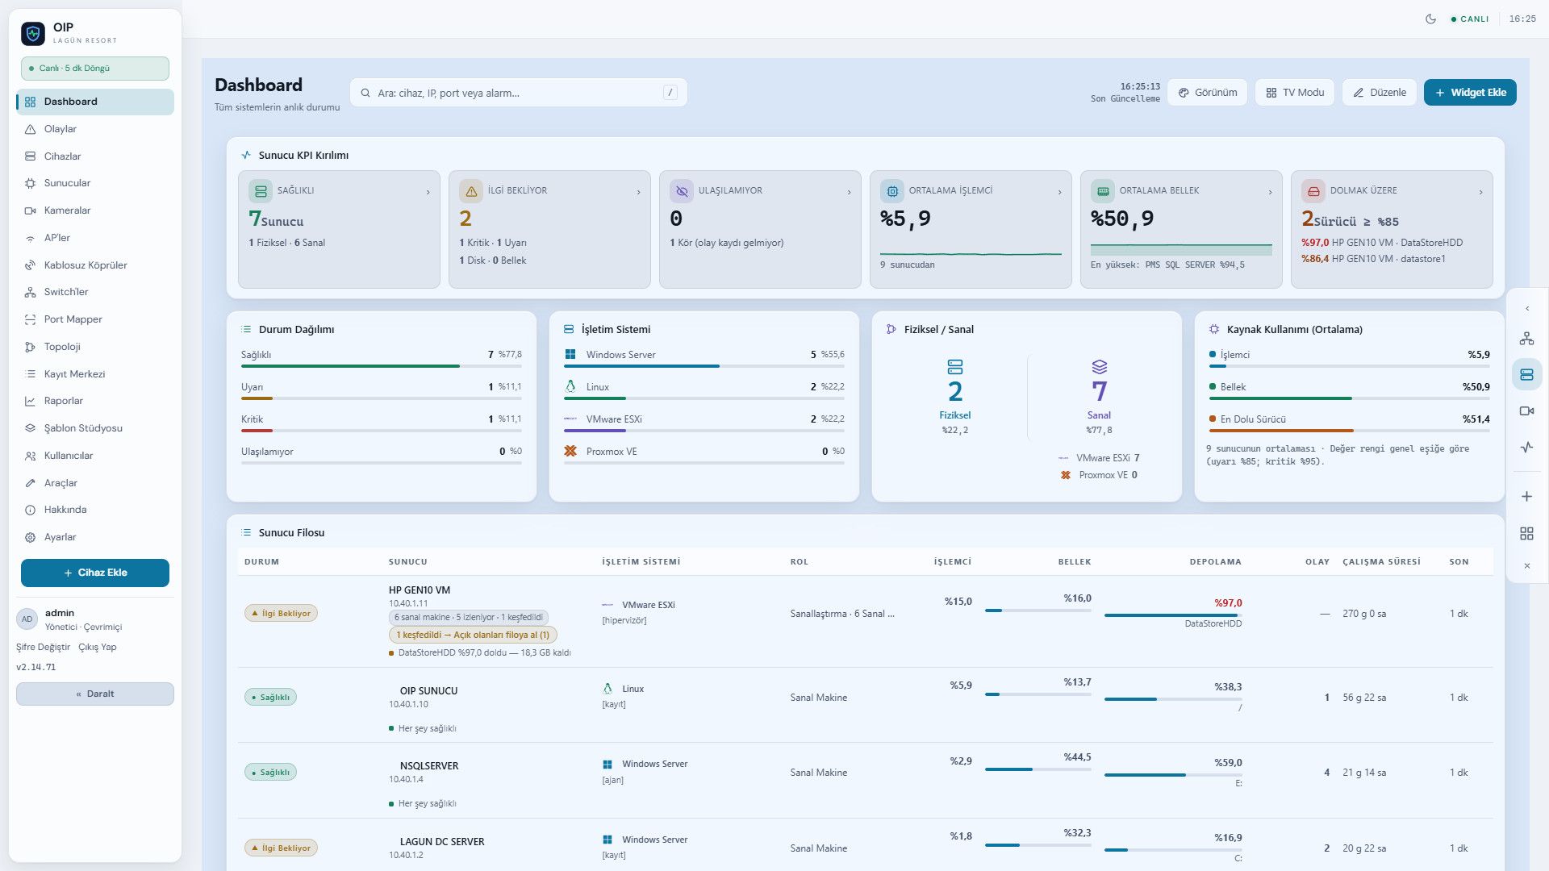Click Araçlar tool icon
The image size is (1549, 871).
point(30,483)
